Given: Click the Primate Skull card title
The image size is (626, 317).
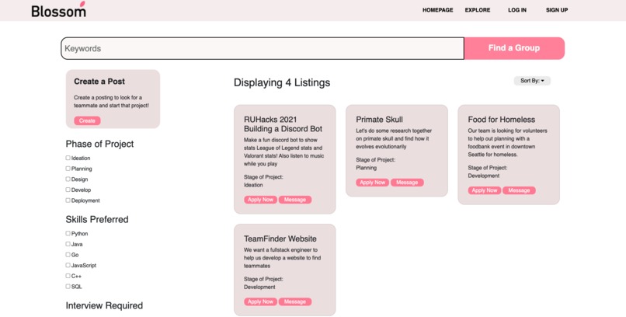Looking at the screenshot, I should coord(379,120).
